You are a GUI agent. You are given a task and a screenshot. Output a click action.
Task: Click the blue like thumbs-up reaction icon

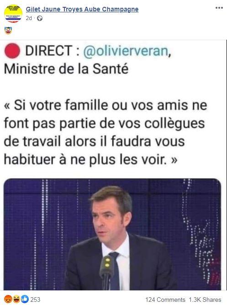[25, 299]
